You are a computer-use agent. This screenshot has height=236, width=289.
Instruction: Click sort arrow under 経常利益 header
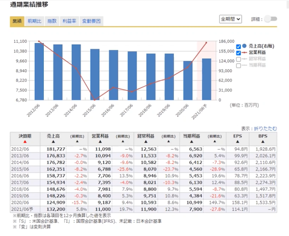pos(146,142)
